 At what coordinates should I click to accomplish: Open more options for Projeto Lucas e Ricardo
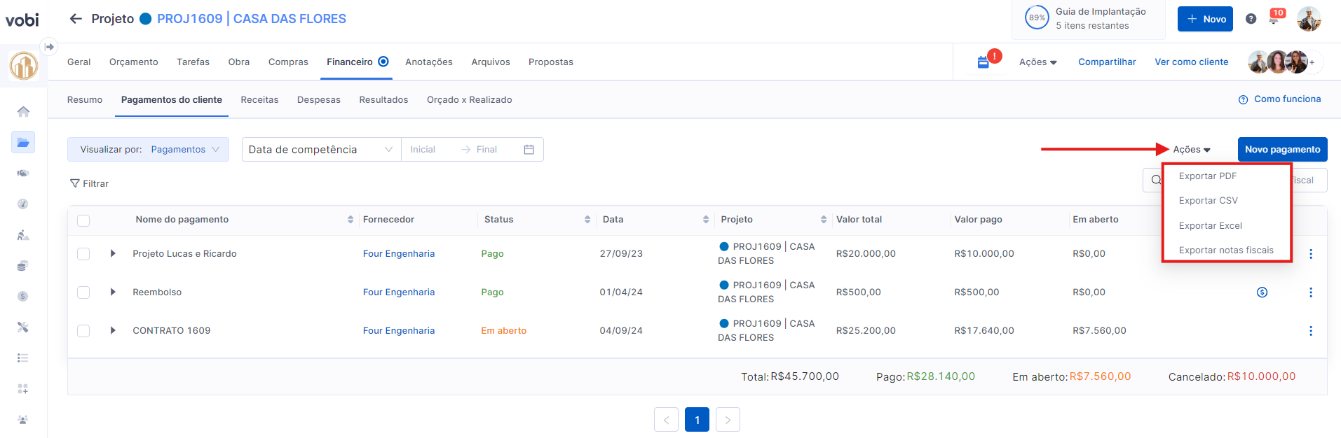click(x=1311, y=254)
